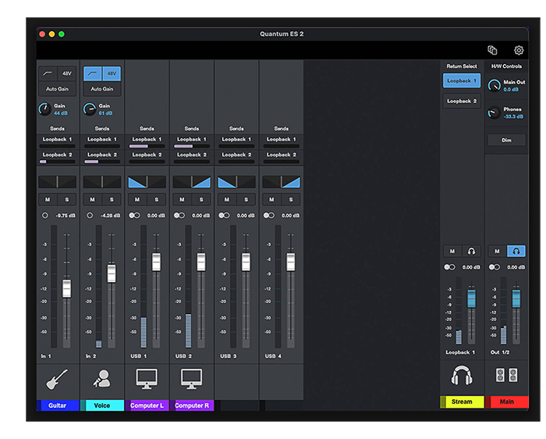Enable the high-pass filter on In 1
This screenshot has height=439, width=546.
pyautogui.click(x=48, y=74)
